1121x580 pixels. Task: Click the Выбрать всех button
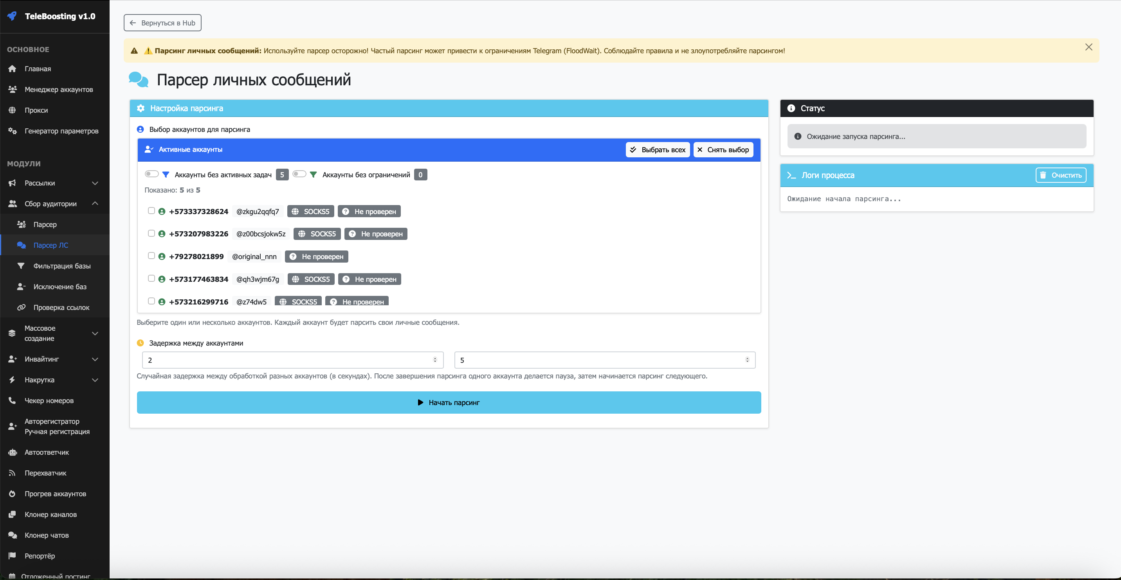658,150
